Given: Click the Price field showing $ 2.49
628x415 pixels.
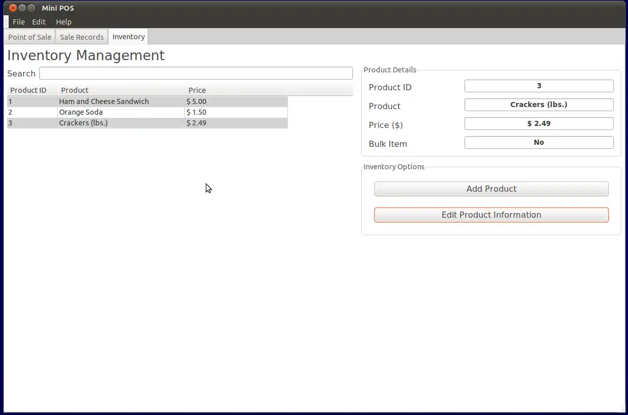Looking at the screenshot, I should 539,123.
